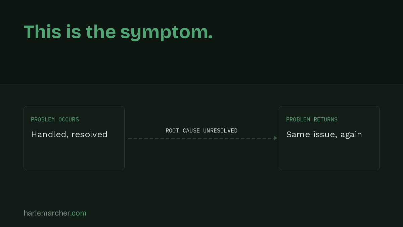
Task: Select the PROBLEM OCCURS label
Action: pyautogui.click(x=55, y=119)
